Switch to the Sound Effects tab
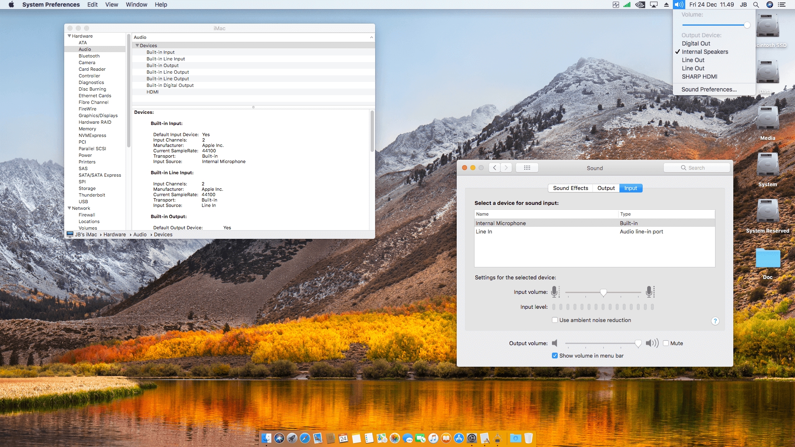 point(570,188)
